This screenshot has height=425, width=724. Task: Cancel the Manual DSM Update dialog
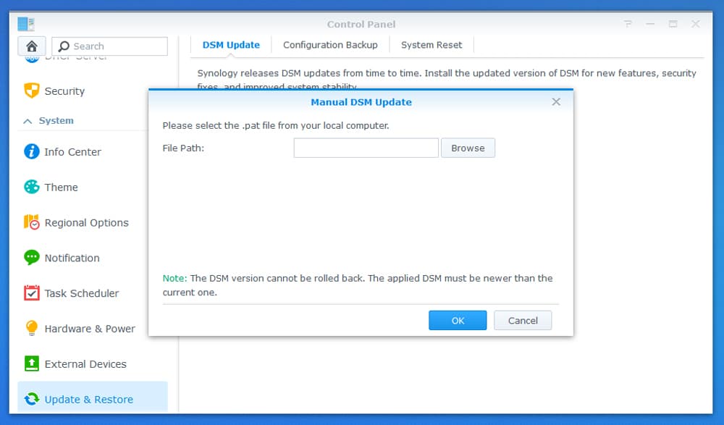click(x=523, y=320)
